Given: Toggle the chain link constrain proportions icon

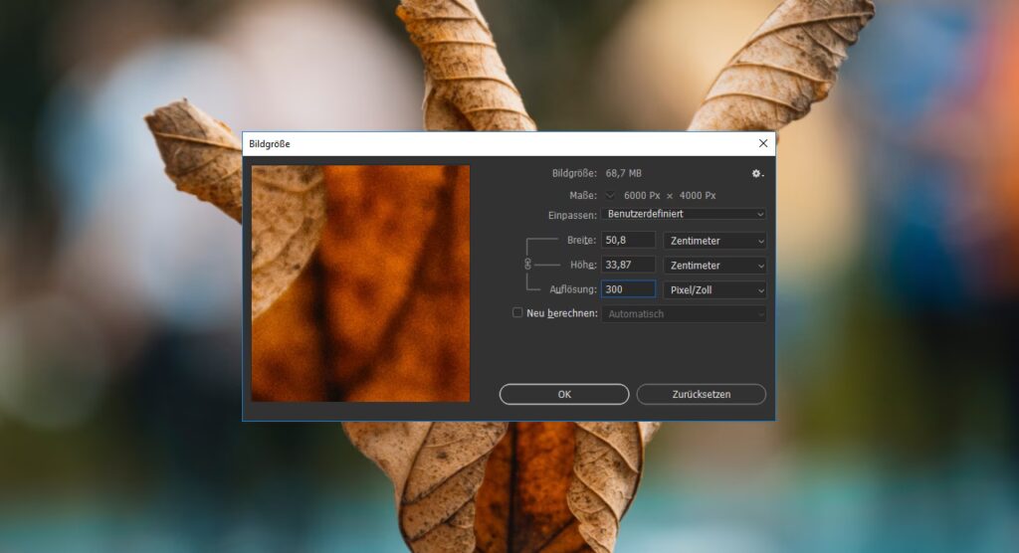Looking at the screenshot, I should tap(527, 265).
